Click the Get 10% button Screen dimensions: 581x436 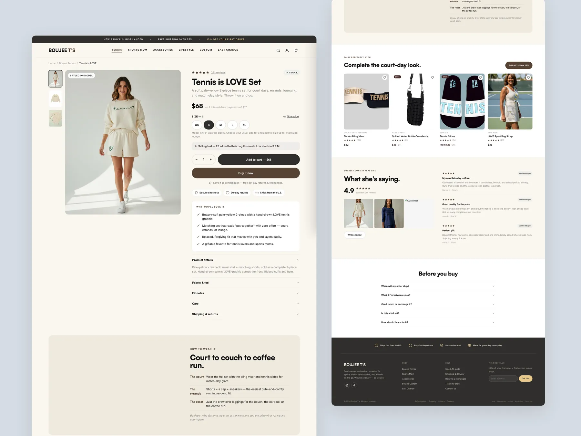coord(525,379)
